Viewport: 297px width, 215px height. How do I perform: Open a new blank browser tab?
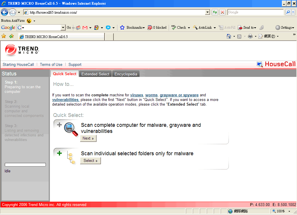coord(109,37)
